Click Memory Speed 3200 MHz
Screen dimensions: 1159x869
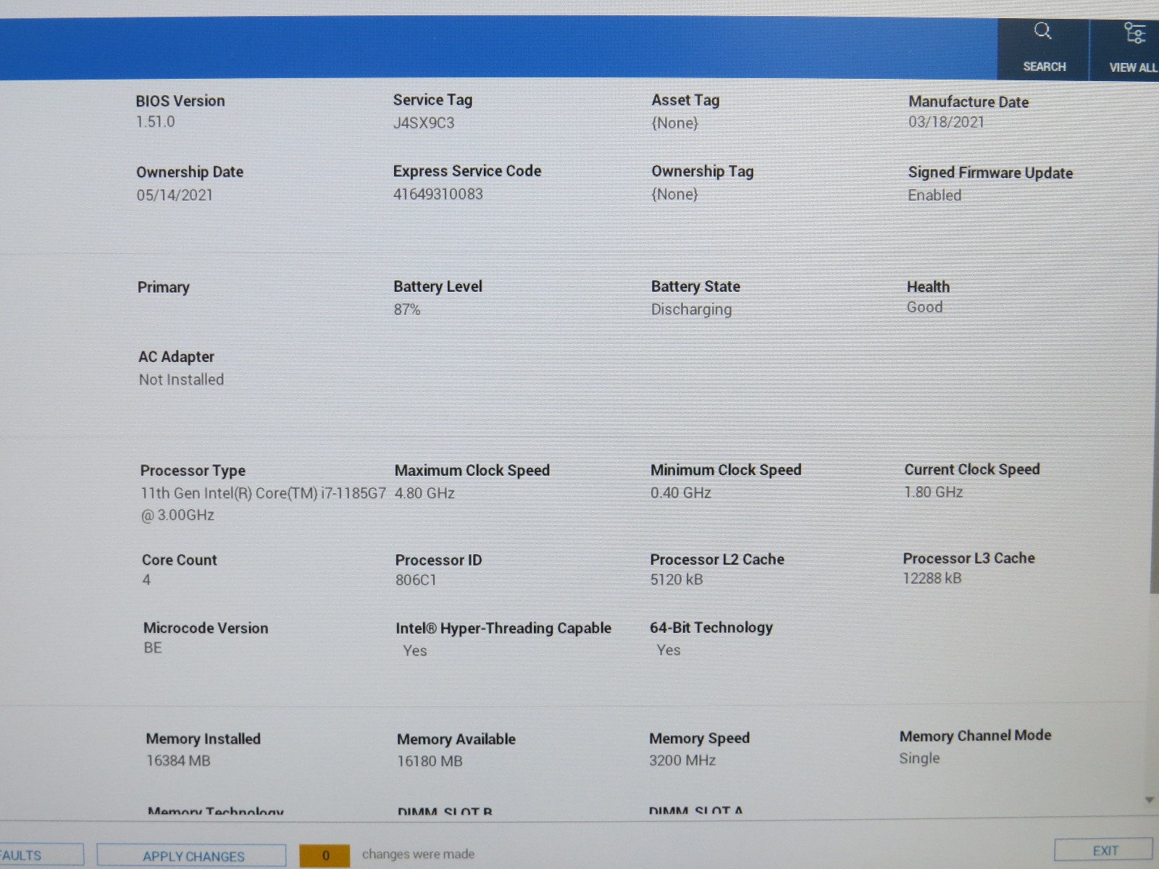682,761
